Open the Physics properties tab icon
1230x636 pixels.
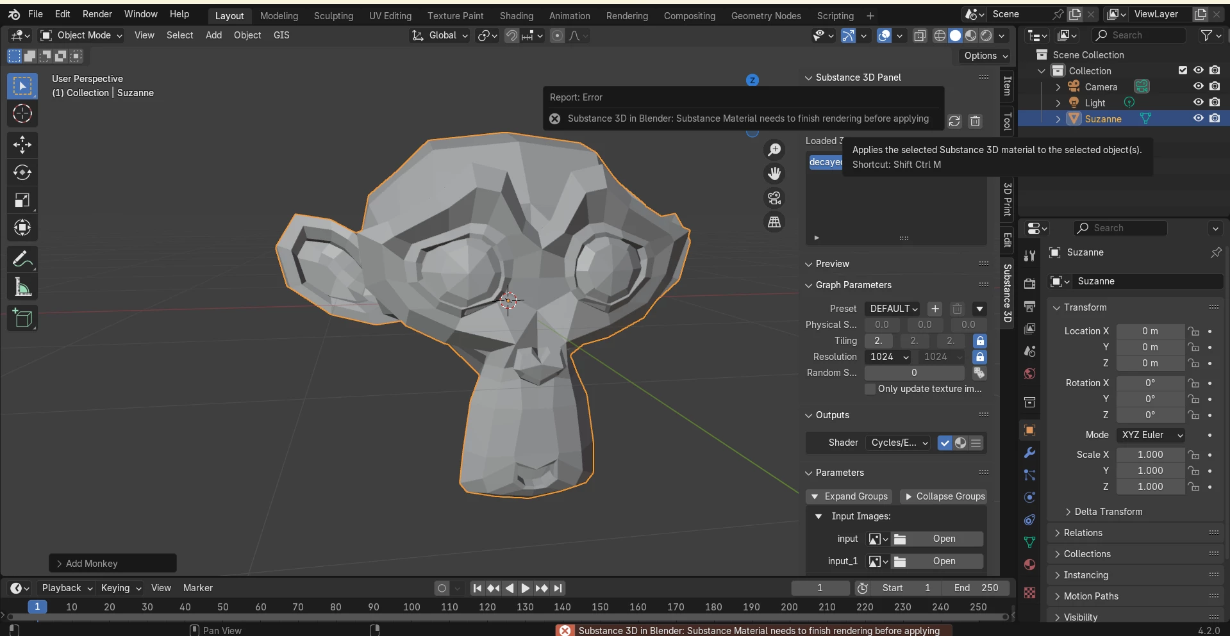tap(1029, 498)
